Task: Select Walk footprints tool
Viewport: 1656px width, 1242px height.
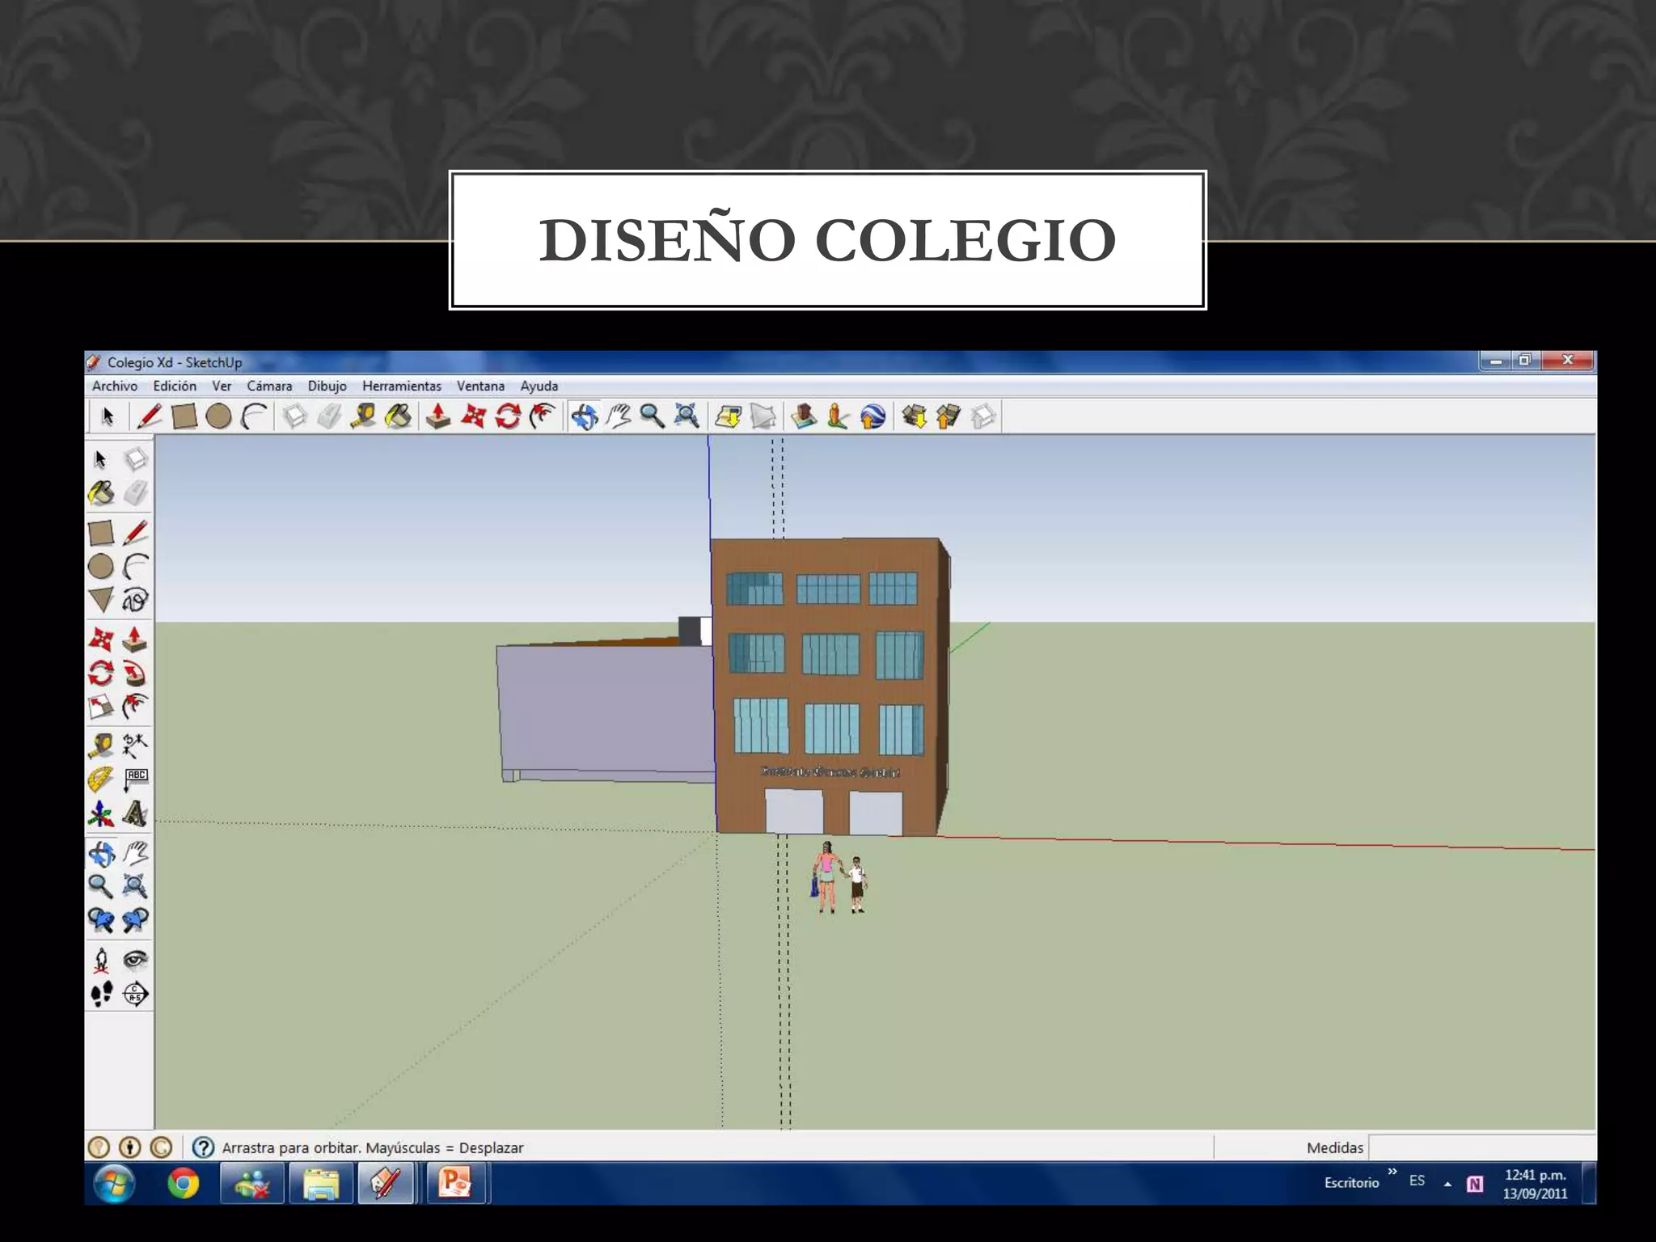Action: click(101, 994)
